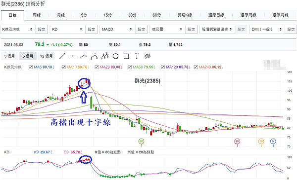This screenshot has width=297, height=180.
Task: Select the multi-point ABCD wave tool
Action: point(105,56)
